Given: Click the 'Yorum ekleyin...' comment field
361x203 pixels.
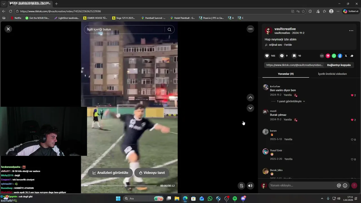Looking at the screenshot, I should [302, 186].
